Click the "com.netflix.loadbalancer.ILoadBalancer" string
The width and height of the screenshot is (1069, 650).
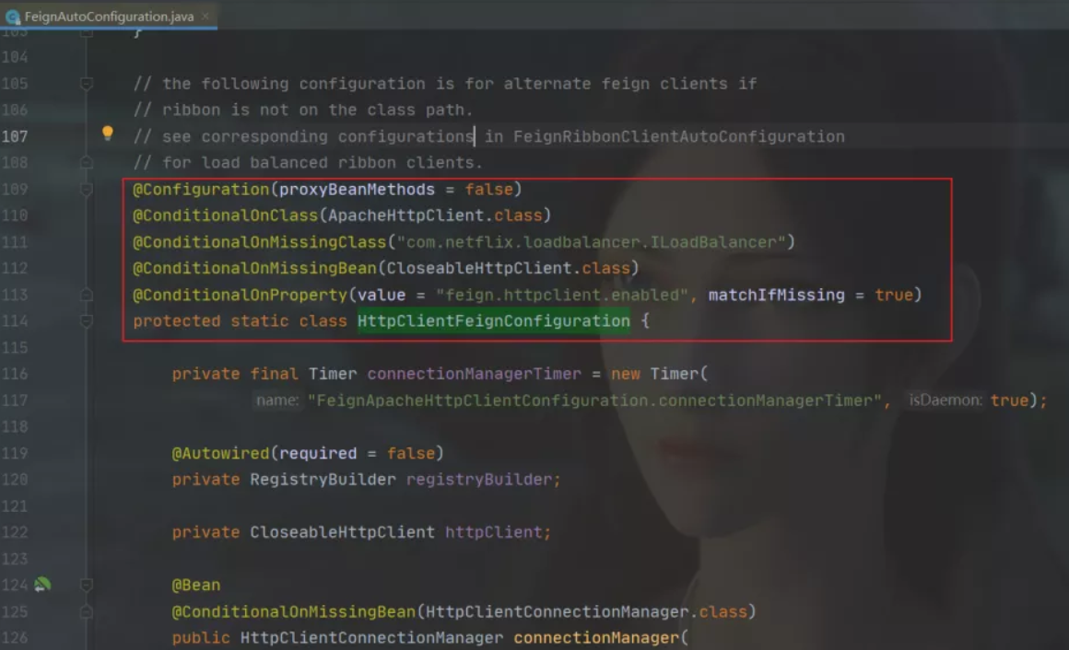591,242
